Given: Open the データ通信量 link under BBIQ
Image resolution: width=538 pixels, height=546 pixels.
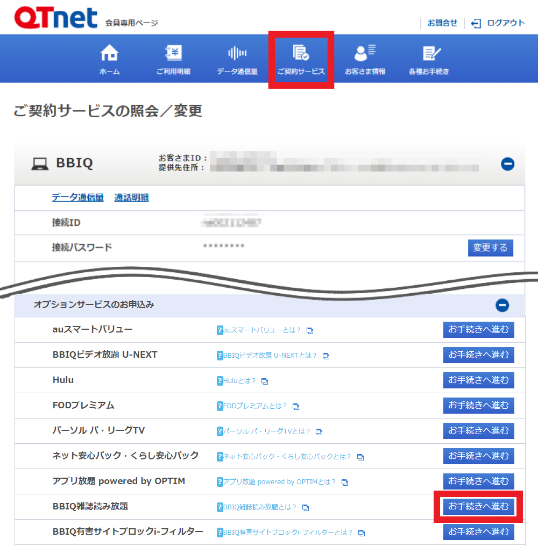Looking at the screenshot, I should click(77, 197).
